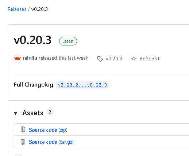Click the Full Changelog label
The height and width of the screenshot is (156, 189).
coord(34,85)
